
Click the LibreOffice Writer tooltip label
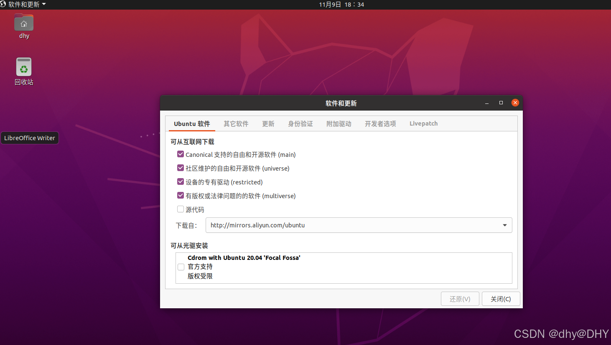tap(30, 138)
